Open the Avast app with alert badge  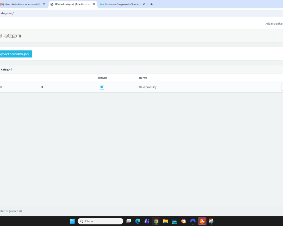[202, 221]
